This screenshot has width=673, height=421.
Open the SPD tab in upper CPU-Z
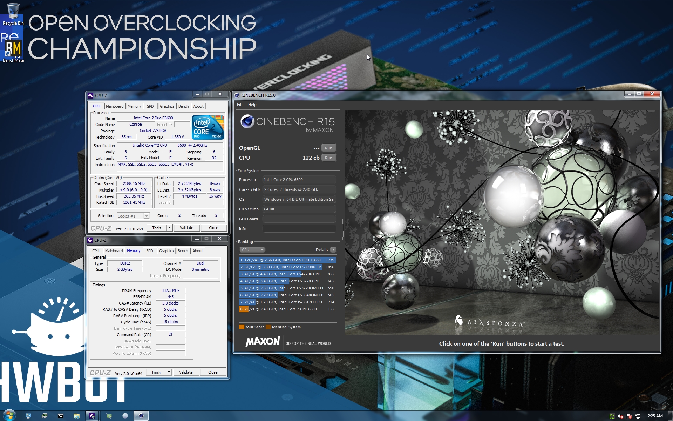pyautogui.click(x=150, y=106)
